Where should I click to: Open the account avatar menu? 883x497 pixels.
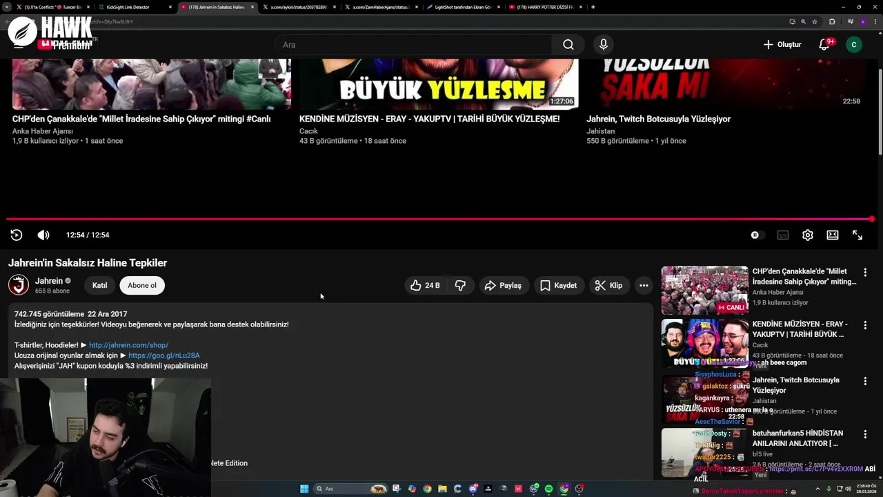coord(854,44)
